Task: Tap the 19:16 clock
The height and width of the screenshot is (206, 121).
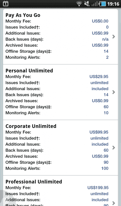Action: 113,4
